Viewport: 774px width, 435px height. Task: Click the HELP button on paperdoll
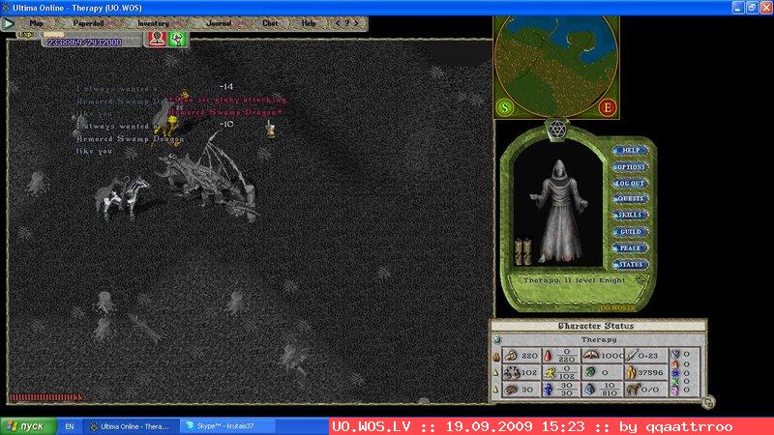tap(631, 150)
